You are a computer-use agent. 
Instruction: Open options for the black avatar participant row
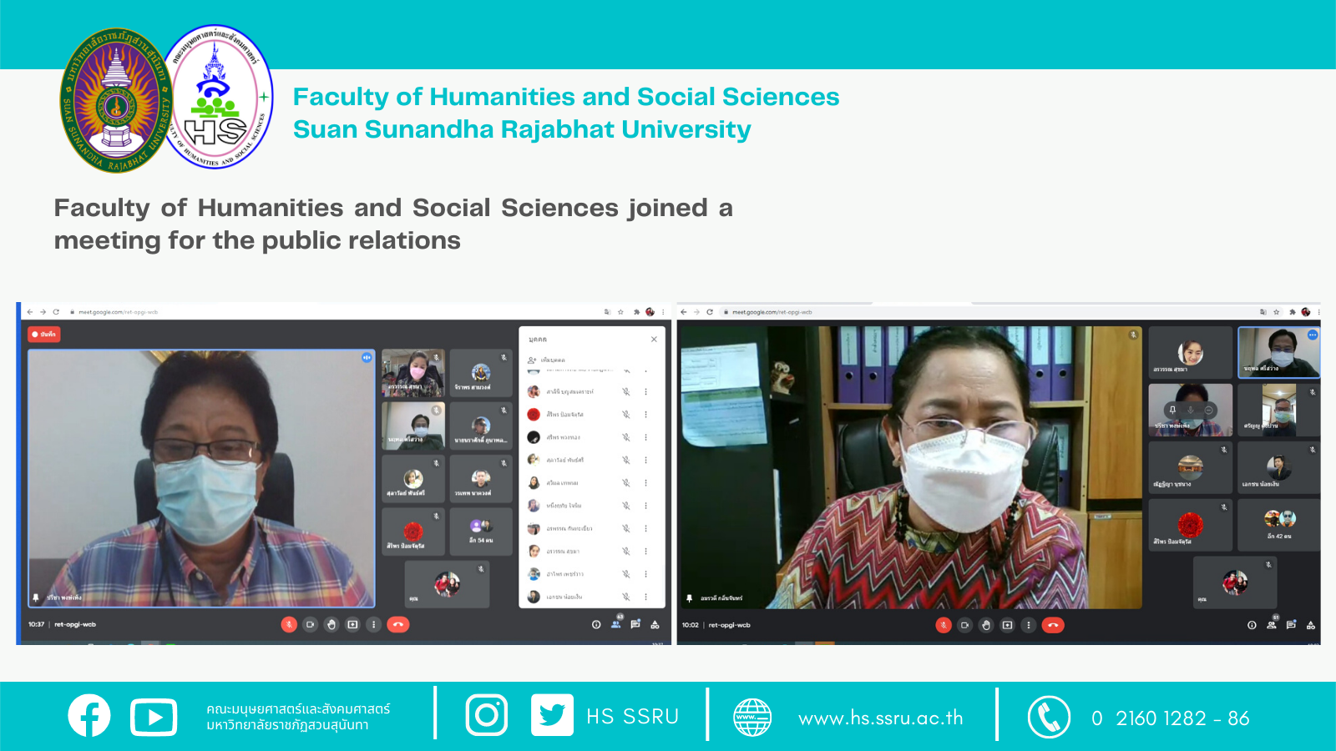click(645, 436)
